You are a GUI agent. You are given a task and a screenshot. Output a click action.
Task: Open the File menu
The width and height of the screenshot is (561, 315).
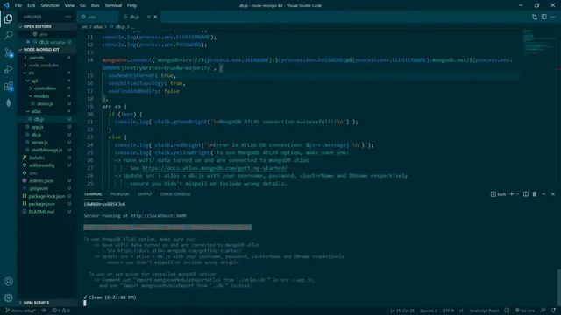tap(18, 5)
